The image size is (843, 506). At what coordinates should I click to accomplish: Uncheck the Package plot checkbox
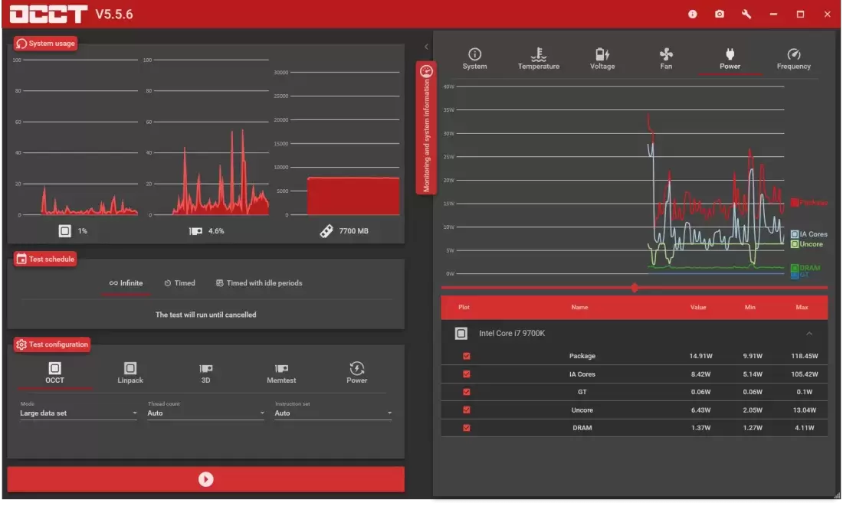point(466,356)
